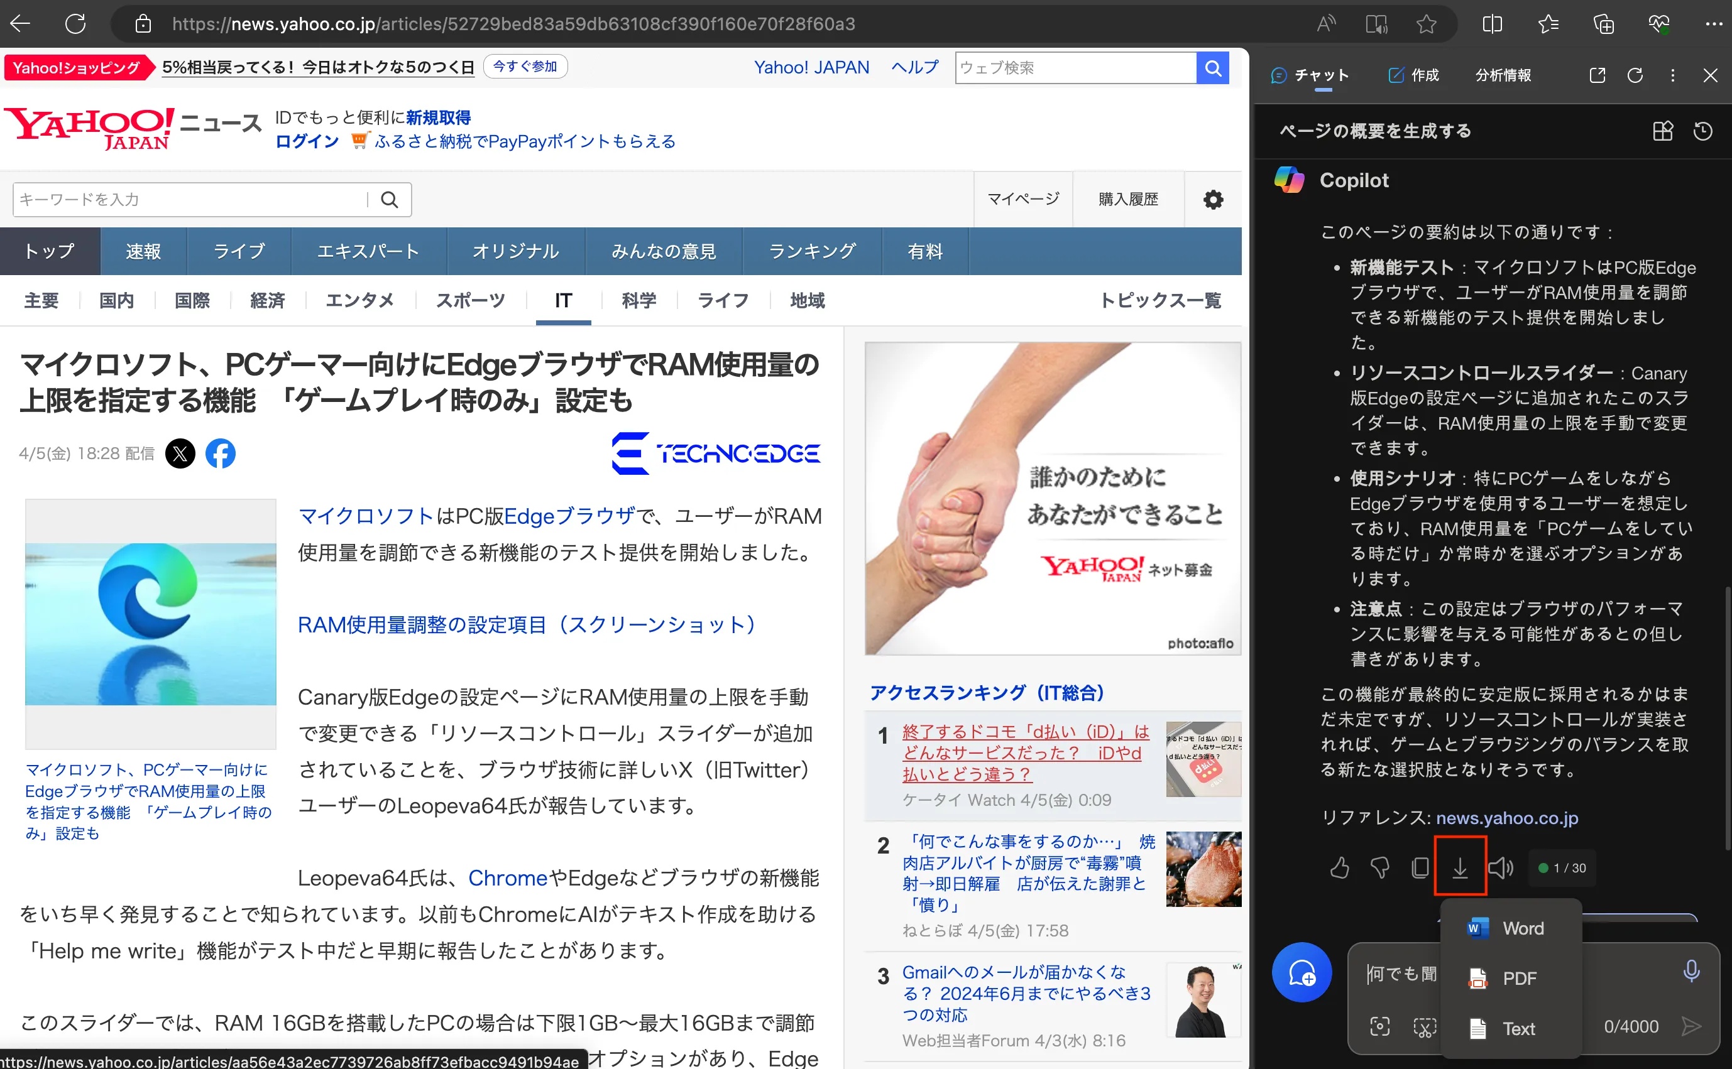Image resolution: width=1732 pixels, height=1069 pixels.
Task: Activate the Read aloud icon in address bar
Action: (x=1326, y=24)
